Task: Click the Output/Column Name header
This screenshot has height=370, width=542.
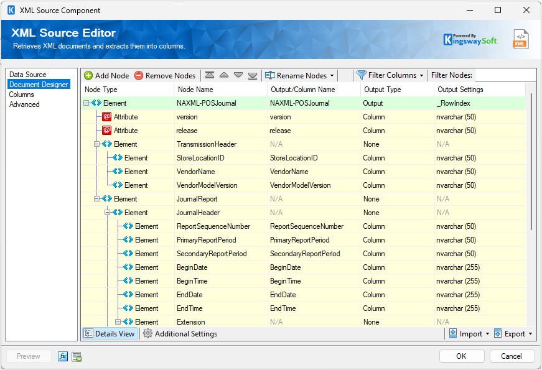Action: coord(314,90)
